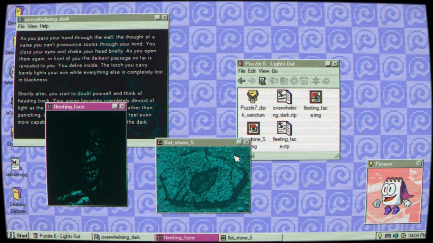Click the Puzzle 6 window resize grip
The width and height of the screenshot is (433, 243).
click(336, 156)
